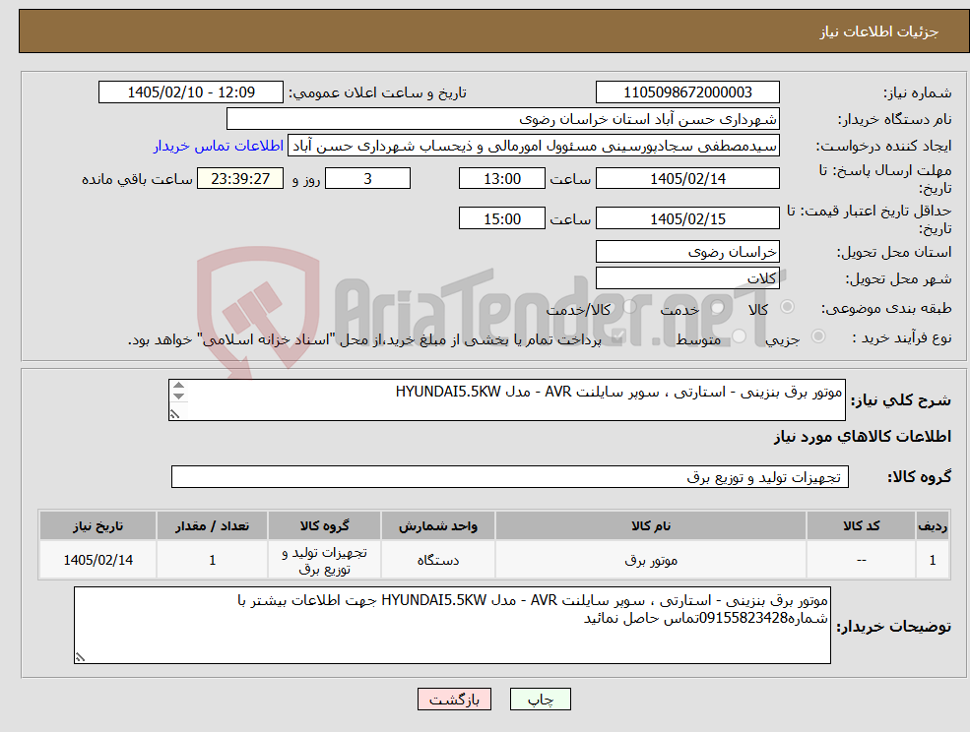Click the نام کالا column header
Viewport: 970px width, 732px height.
point(651,525)
